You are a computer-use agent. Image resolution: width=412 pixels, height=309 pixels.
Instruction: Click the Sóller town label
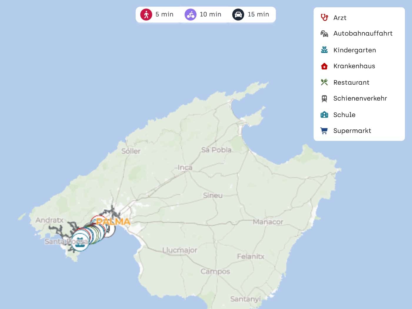[131, 151]
